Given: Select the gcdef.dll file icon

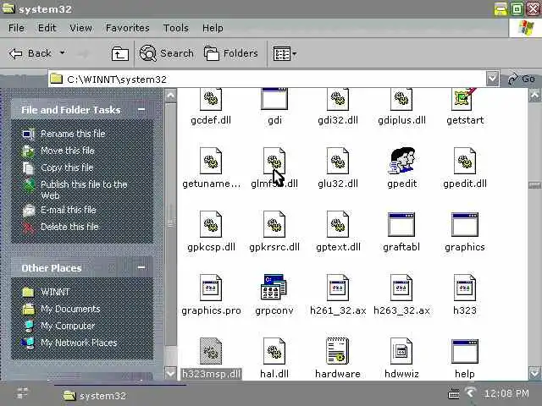Looking at the screenshot, I should (211, 100).
